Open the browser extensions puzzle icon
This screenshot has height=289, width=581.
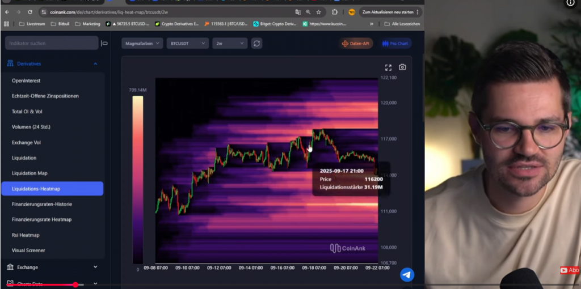[335, 12]
